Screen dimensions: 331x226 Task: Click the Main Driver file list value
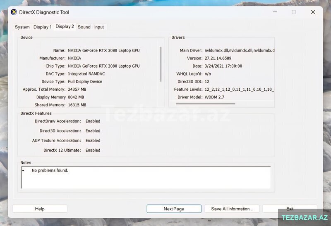239,50
